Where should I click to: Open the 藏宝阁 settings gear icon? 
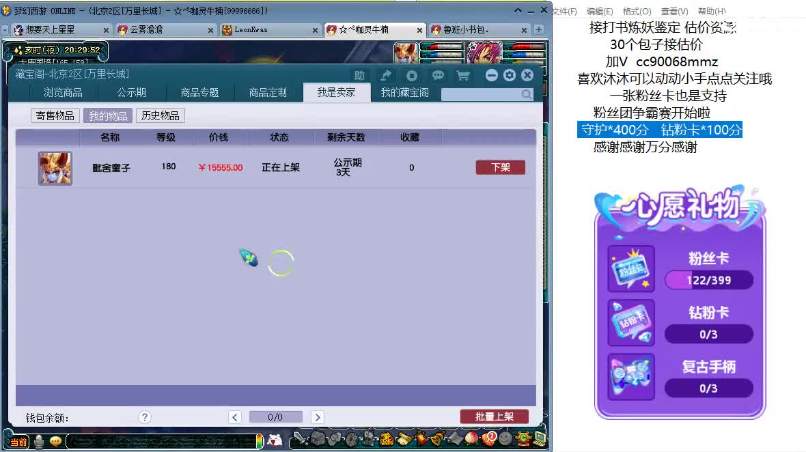(510, 75)
